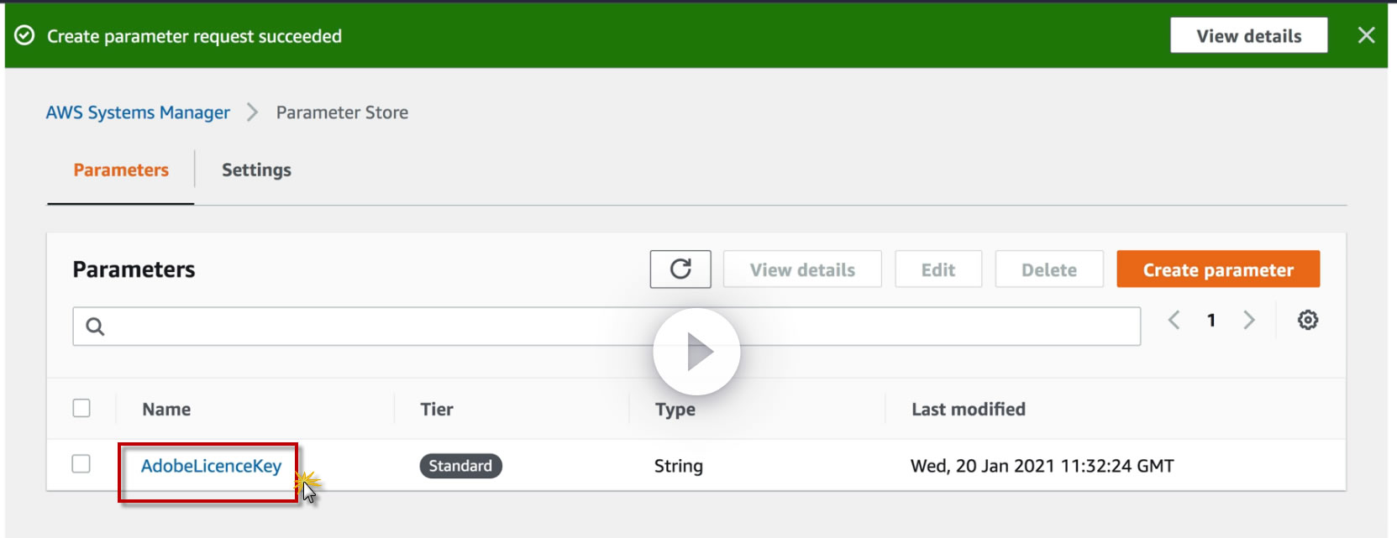Click the Name column header

pyautogui.click(x=166, y=409)
